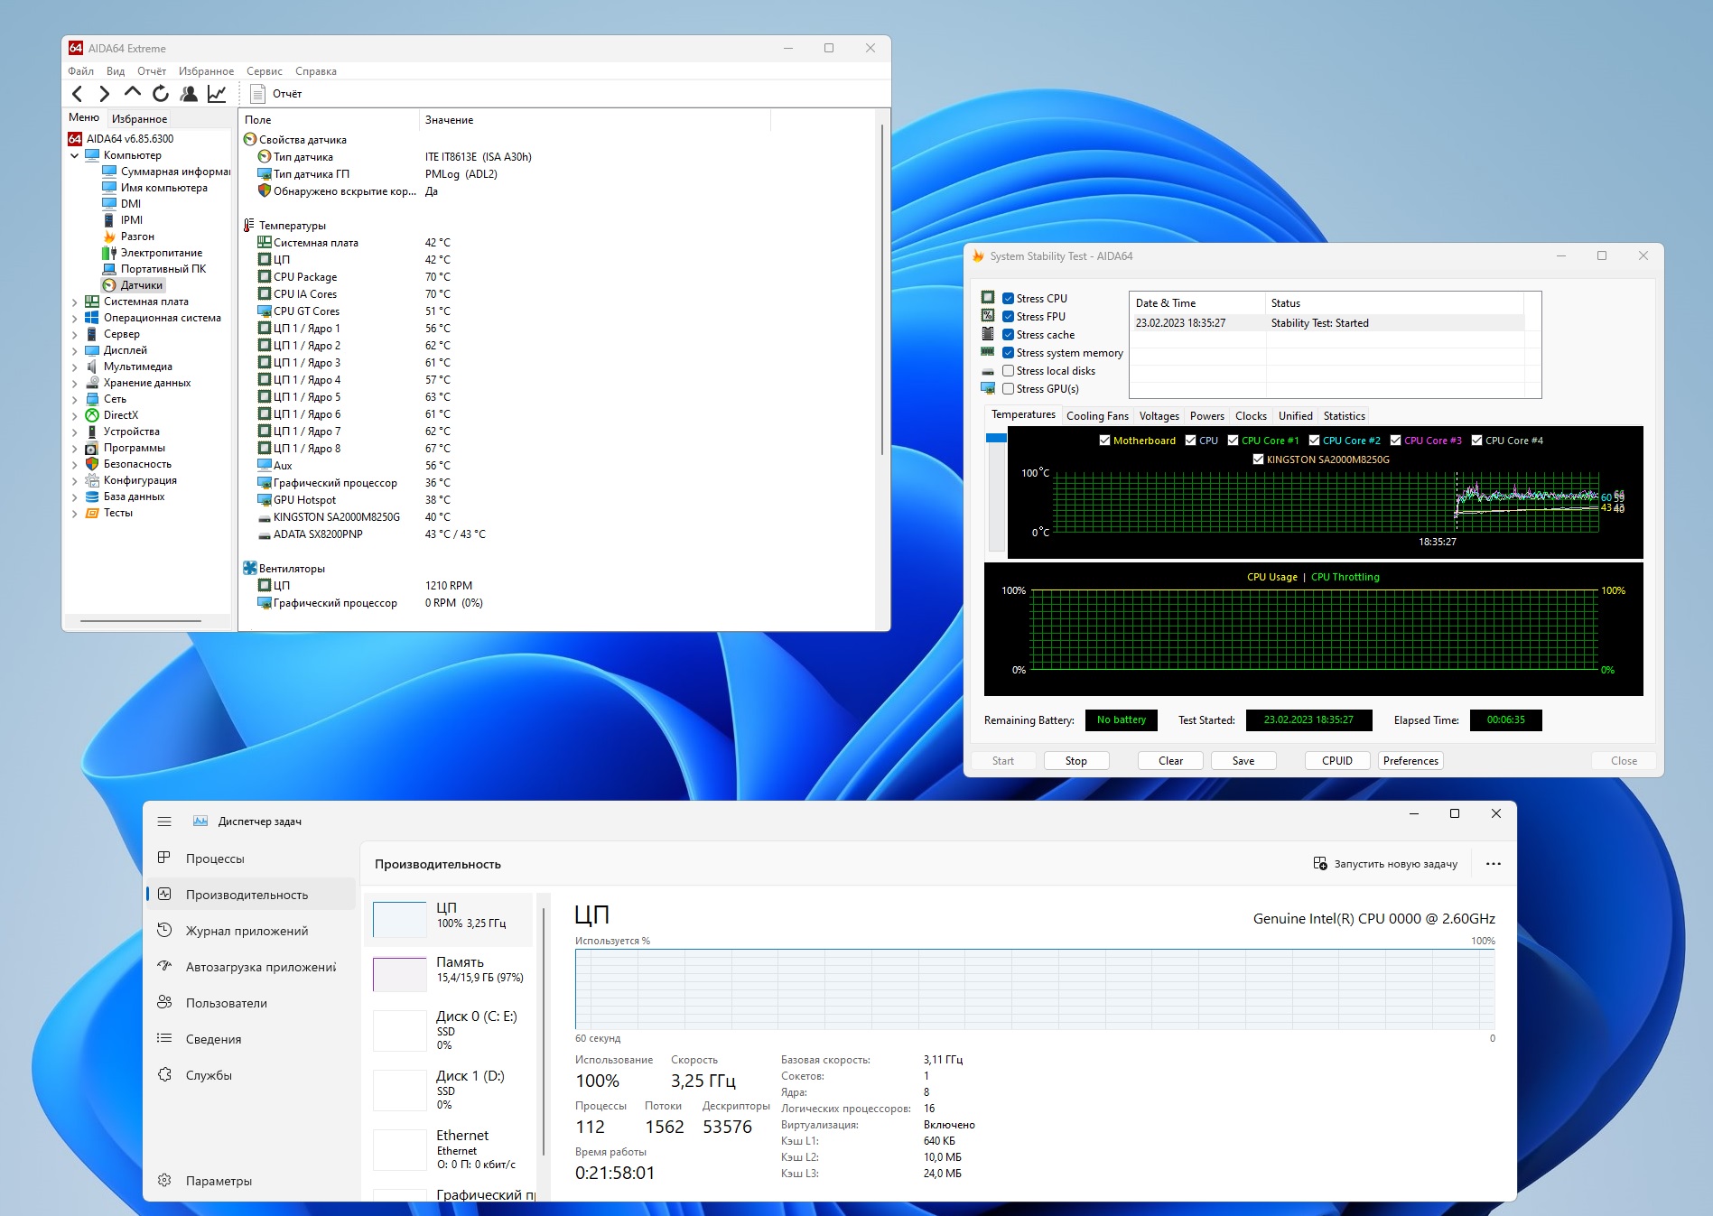Open DirectX icon in AIDA64 tree

click(92, 415)
